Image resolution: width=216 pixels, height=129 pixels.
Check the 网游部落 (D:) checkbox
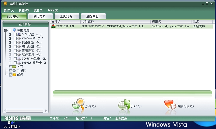click(15, 42)
